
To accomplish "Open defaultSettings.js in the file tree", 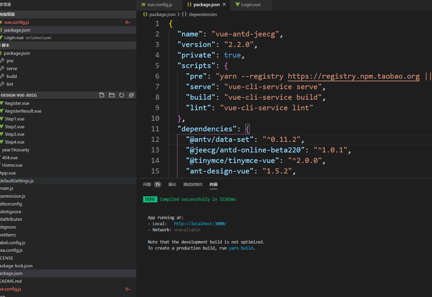I will coord(68,181).
